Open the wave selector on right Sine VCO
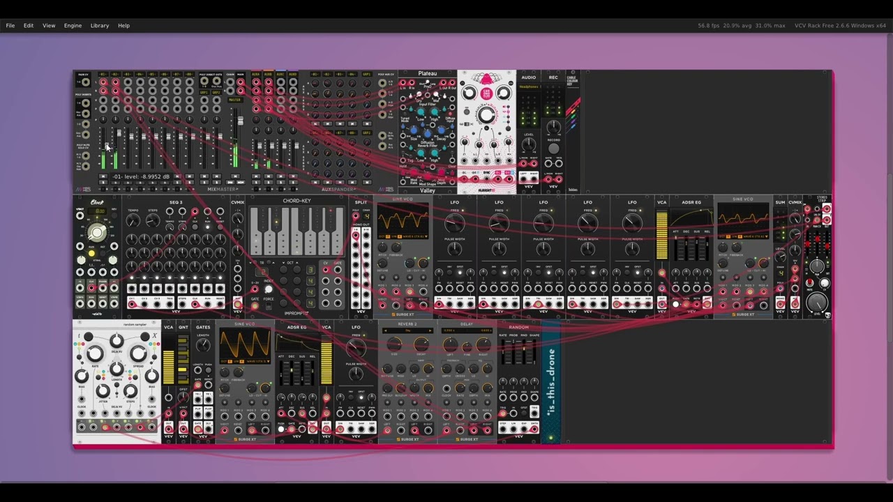Screen dimensions: 893x502 coord(756,236)
